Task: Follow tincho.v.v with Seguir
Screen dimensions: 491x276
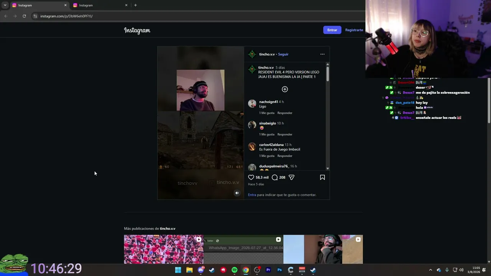Action: pyautogui.click(x=283, y=54)
